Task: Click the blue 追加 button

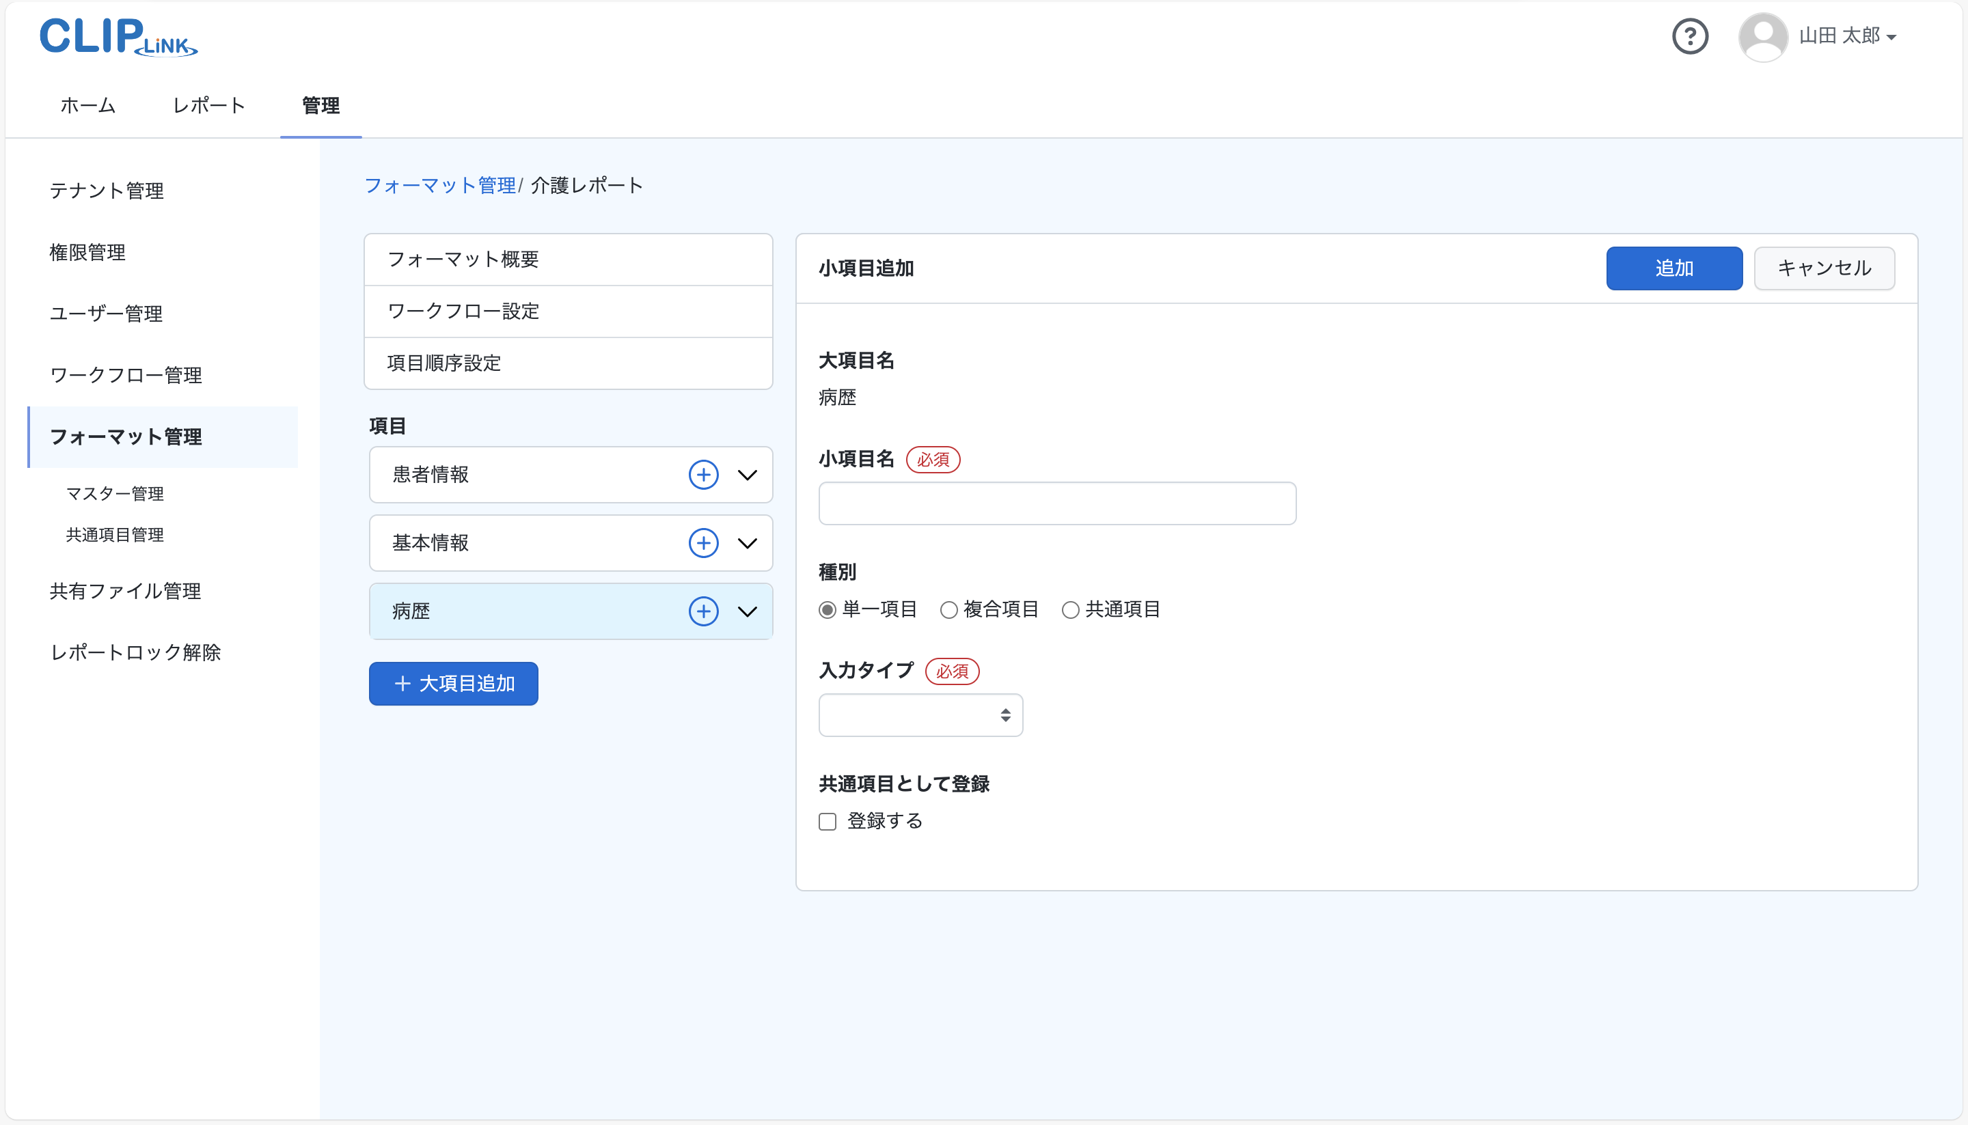Action: coord(1673,268)
